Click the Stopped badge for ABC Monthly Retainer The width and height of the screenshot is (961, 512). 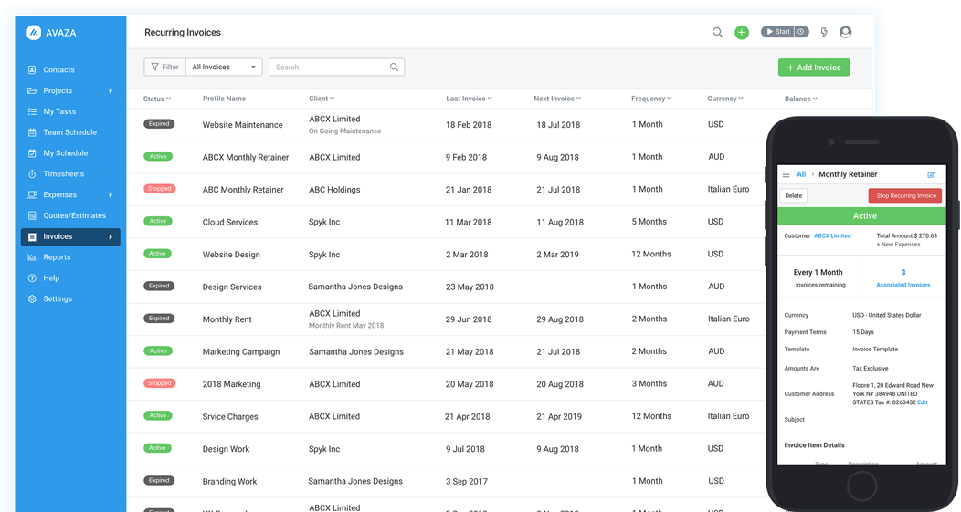click(x=159, y=189)
